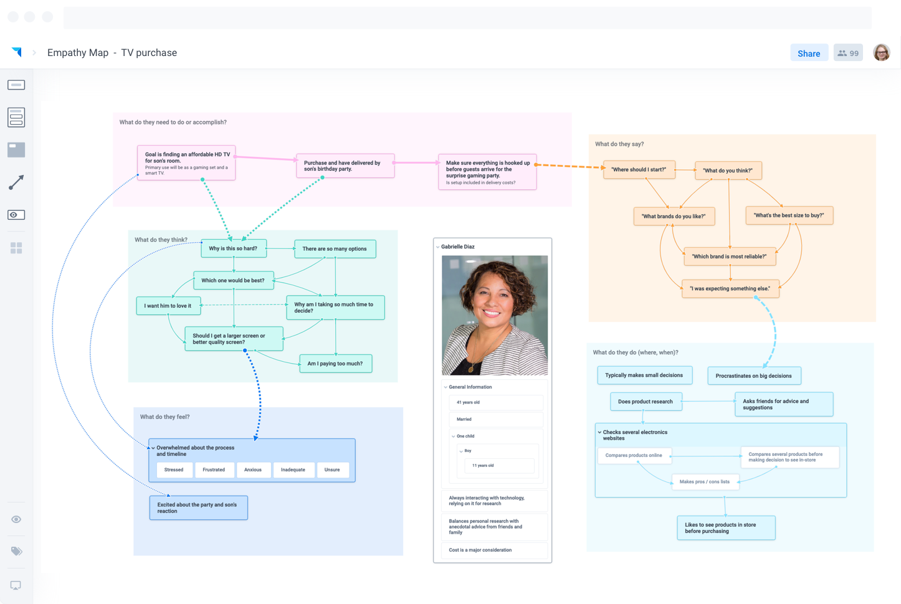Start presenting with the screen icon
Screen dimensions: 901x604
[x=16, y=585]
